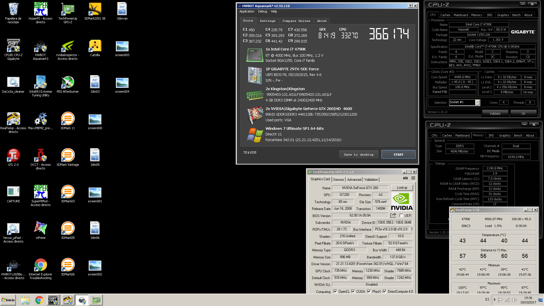The height and width of the screenshot is (306, 544).
Task: Switch to the Advanced tab in GPU-Z
Action: click(354, 180)
